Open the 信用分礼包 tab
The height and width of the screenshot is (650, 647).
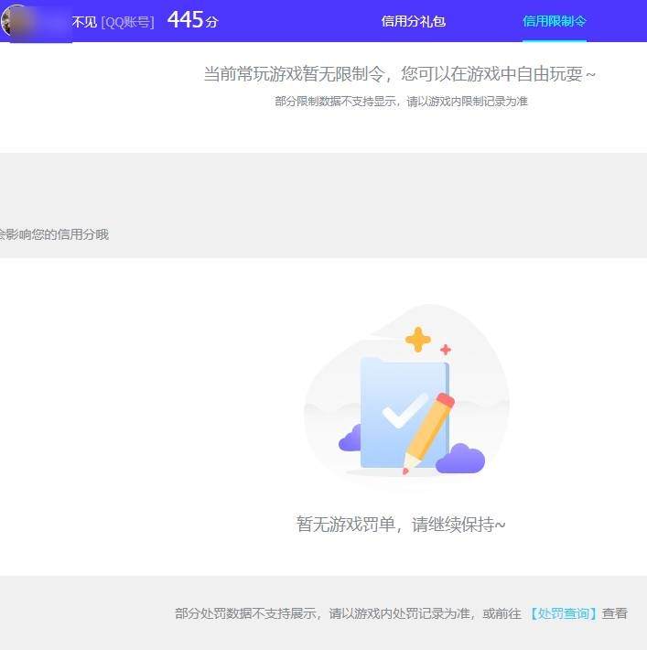(x=414, y=21)
